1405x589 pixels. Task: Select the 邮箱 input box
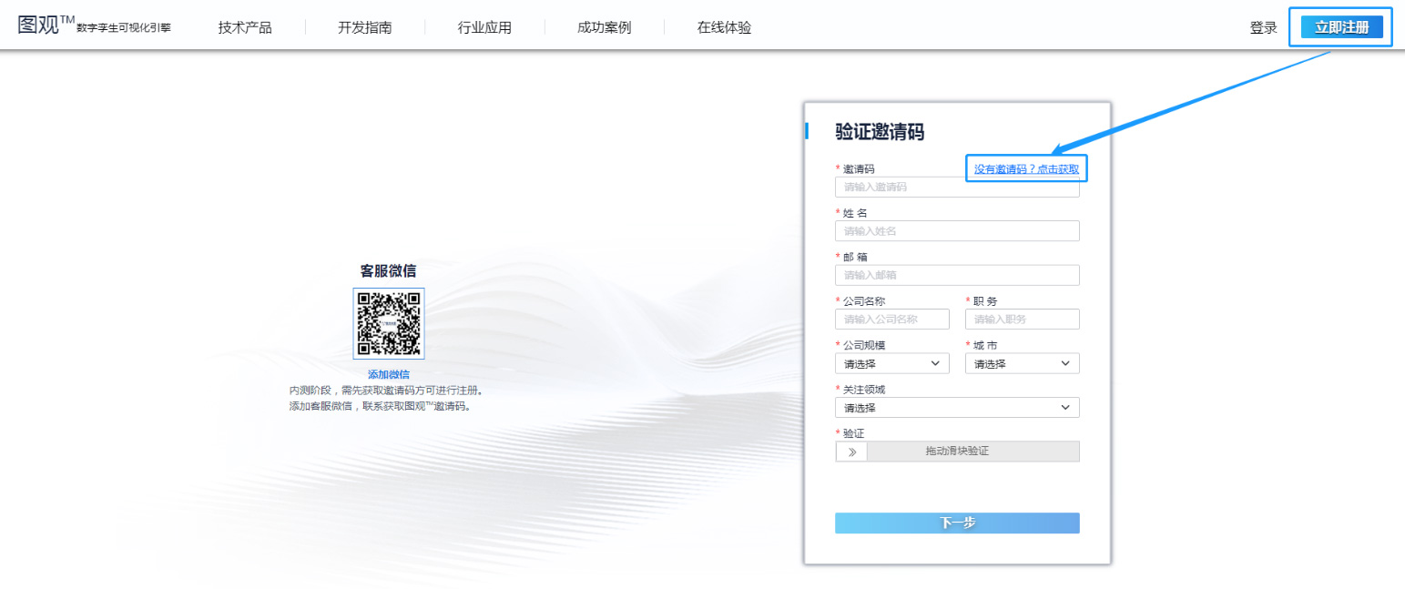tap(956, 275)
